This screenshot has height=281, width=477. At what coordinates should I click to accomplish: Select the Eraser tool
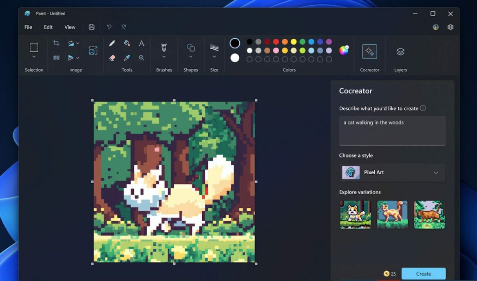(112, 58)
